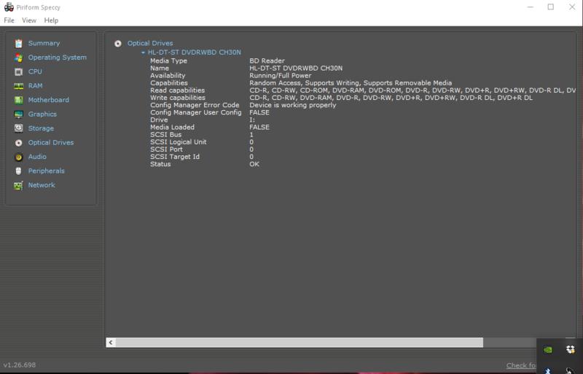
Task: Click the Read capabilities row label
Action: click(x=177, y=90)
